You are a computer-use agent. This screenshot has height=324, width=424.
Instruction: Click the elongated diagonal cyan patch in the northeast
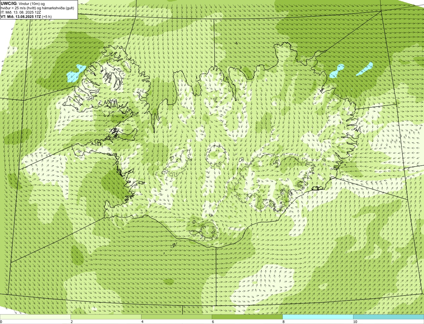pos(365,69)
